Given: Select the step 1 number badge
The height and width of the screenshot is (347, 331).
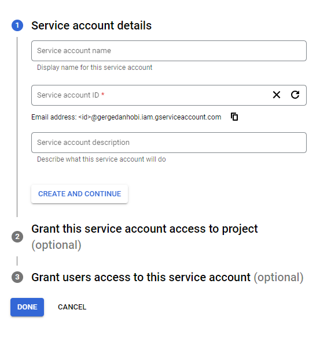Looking at the screenshot, I should [x=17, y=25].
